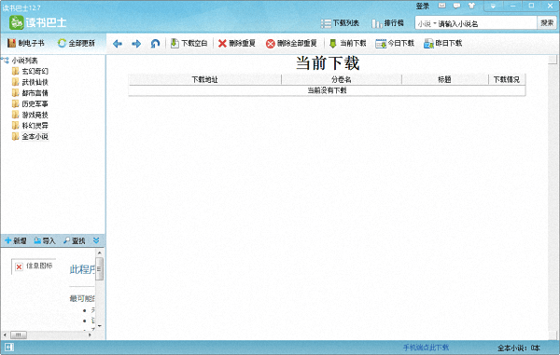Viewport: 560px width, 355px height.
Task: Click the 读书巴士 logo icon
Action: click(17, 22)
